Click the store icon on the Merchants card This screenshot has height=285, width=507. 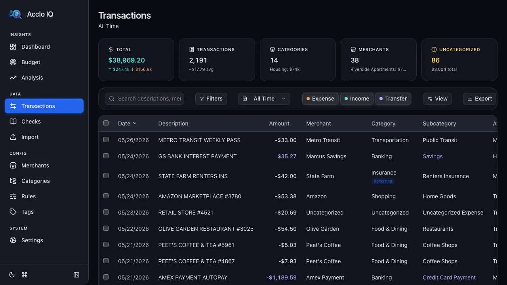(x=353, y=49)
